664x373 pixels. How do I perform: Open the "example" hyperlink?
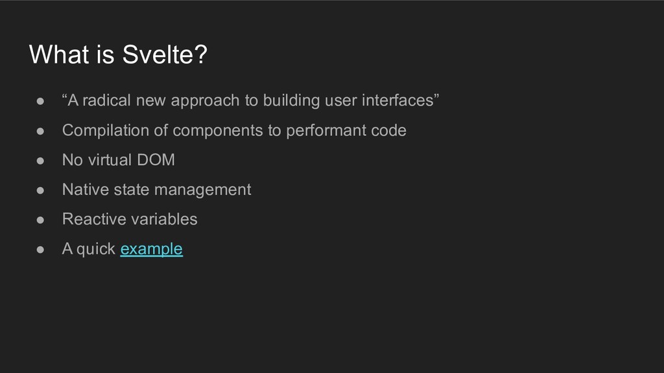(x=151, y=249)
